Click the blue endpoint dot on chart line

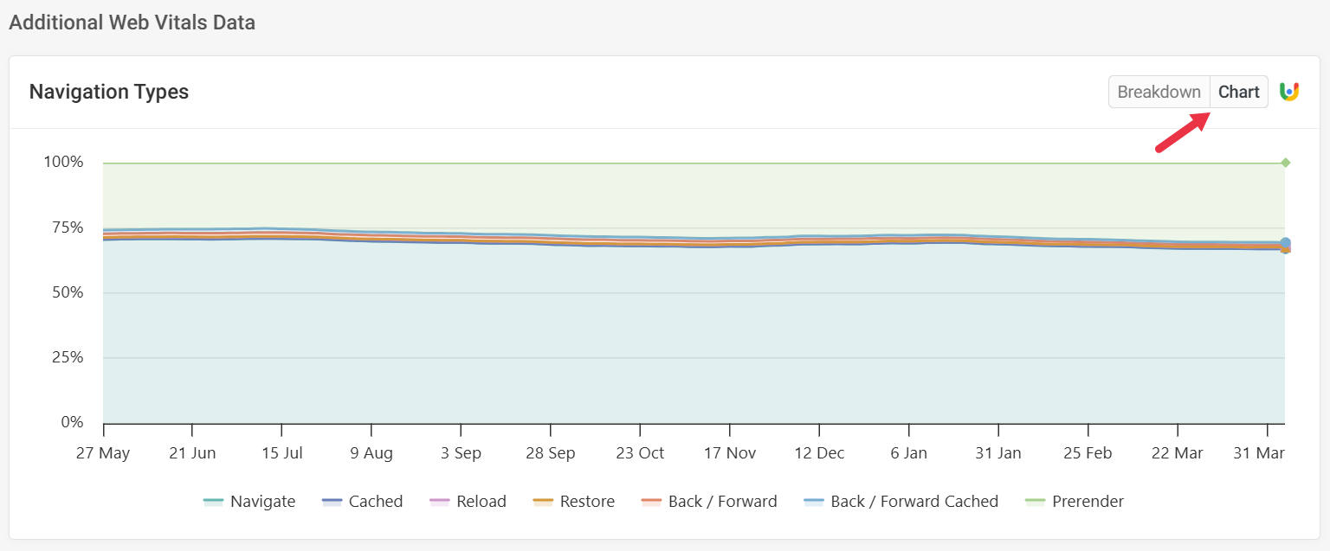click(1286, 244)
